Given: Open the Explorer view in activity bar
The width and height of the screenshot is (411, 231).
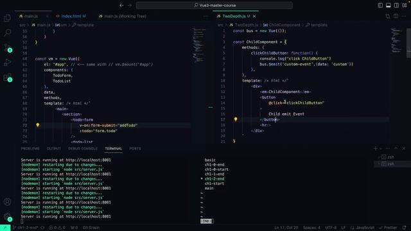Looking at the screenshot, I should tap(7, 18).
